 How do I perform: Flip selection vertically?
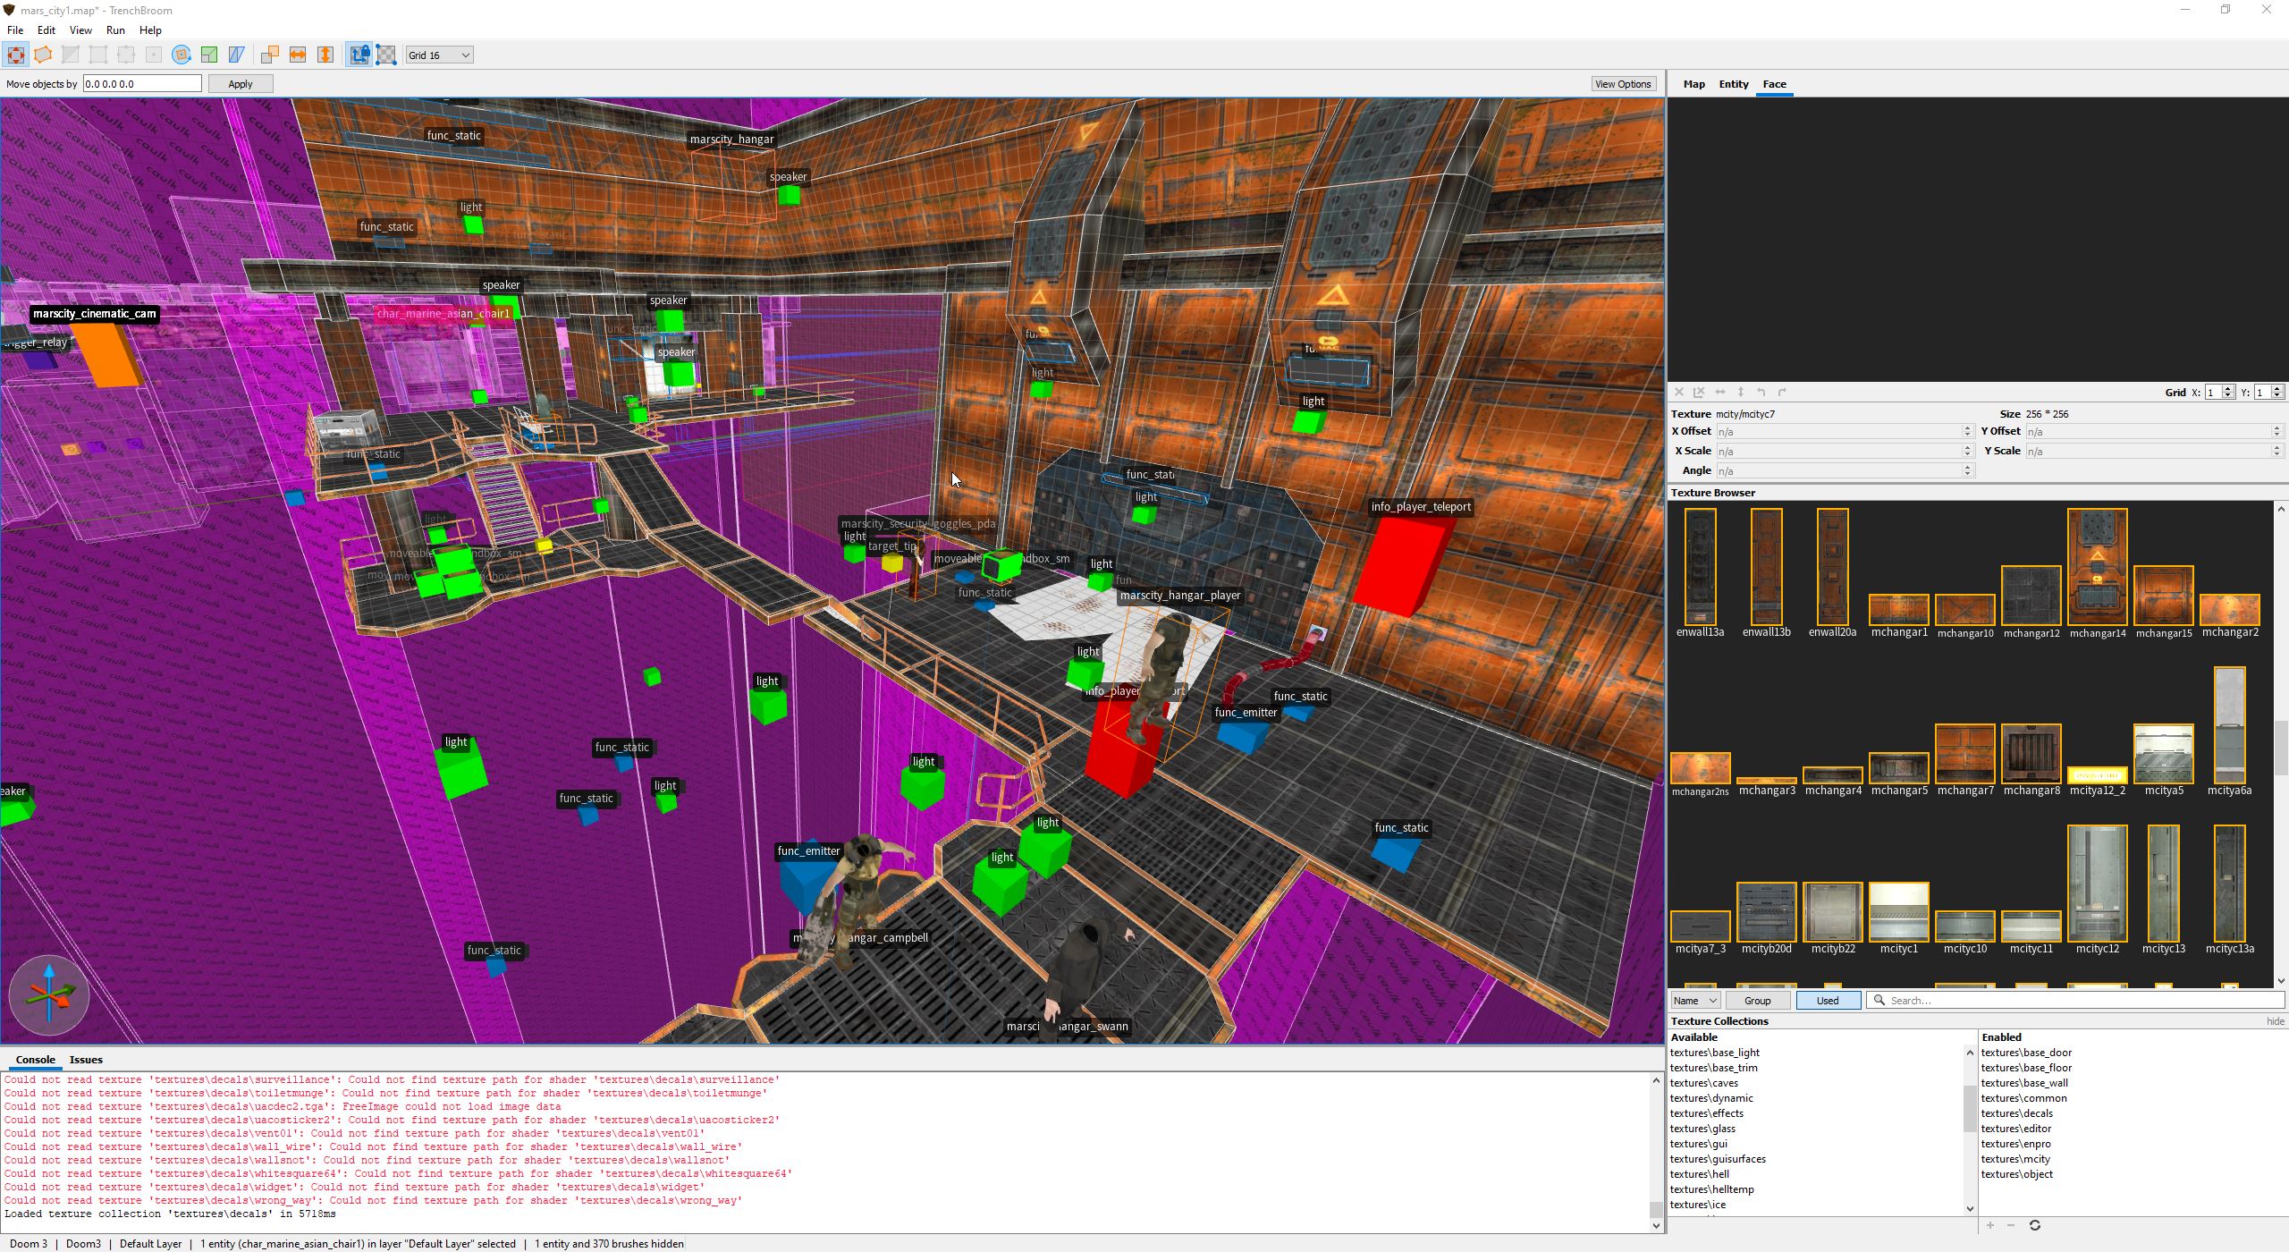coord(325,55)
